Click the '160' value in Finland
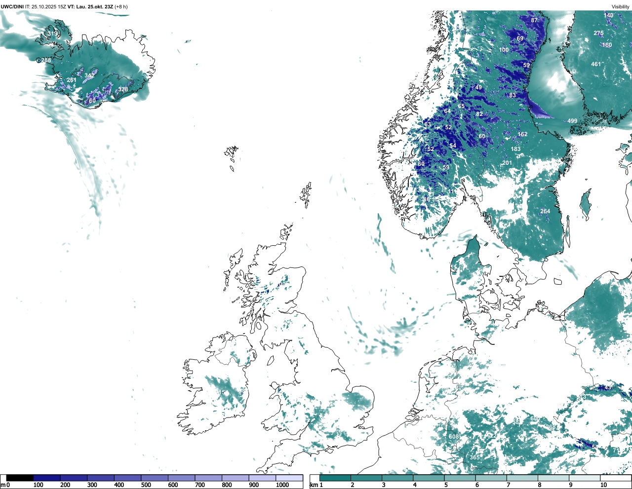The image size is (632, 489). (607, 45)
